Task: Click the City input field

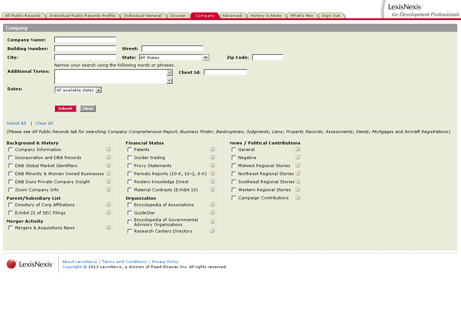Action: [85, 57]
